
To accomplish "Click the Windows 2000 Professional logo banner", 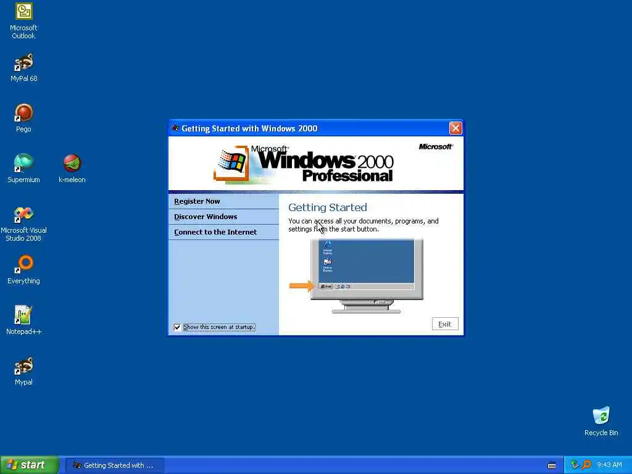I will tap(304, 164).
